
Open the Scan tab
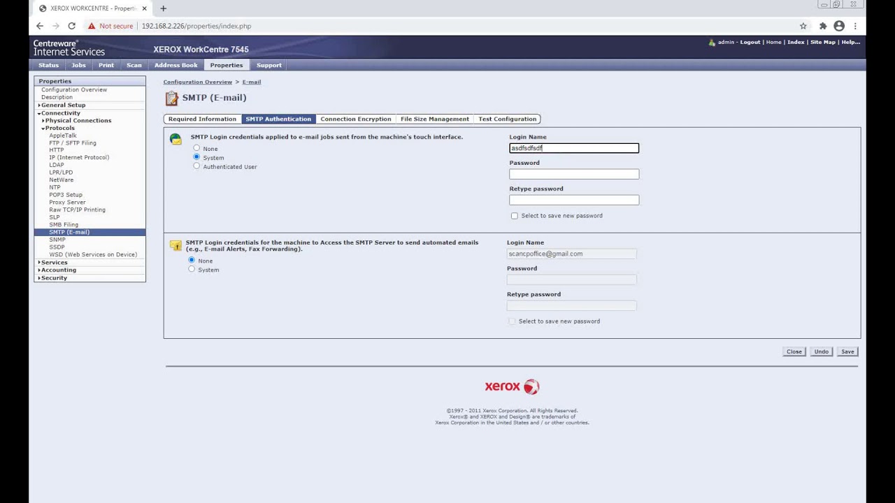[134, 65]
